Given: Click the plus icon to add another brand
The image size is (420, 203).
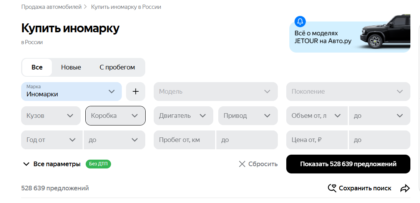Looking at the screenshot, I should coord(135,91).
